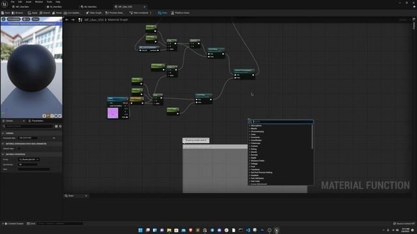Click the MF_Uber_SSS breadcrumb

click(94, 19)
